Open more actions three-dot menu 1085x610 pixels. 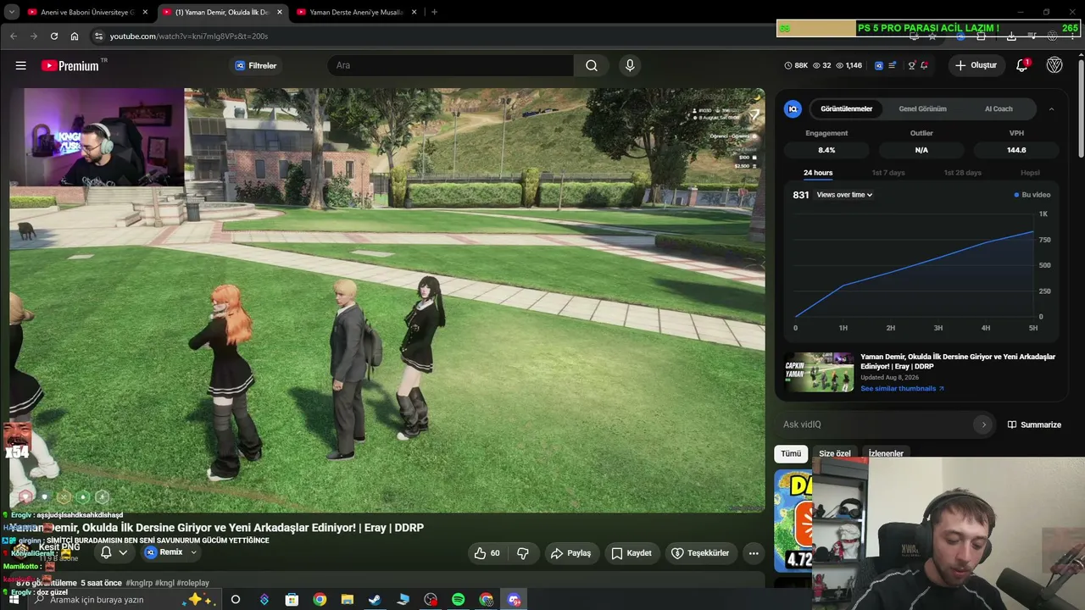[x=754, y=553]
